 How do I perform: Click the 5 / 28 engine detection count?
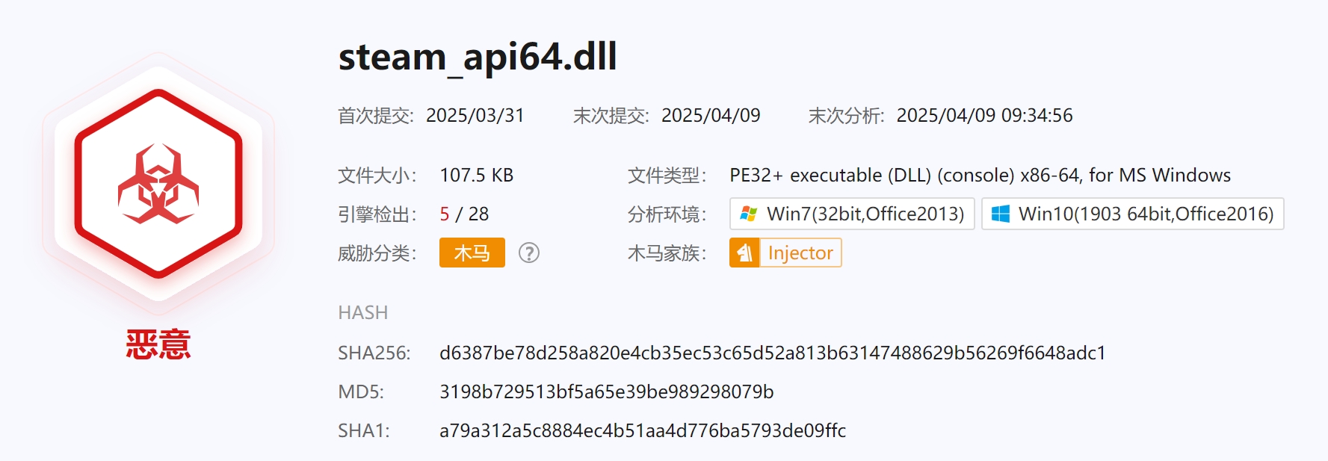464,214
